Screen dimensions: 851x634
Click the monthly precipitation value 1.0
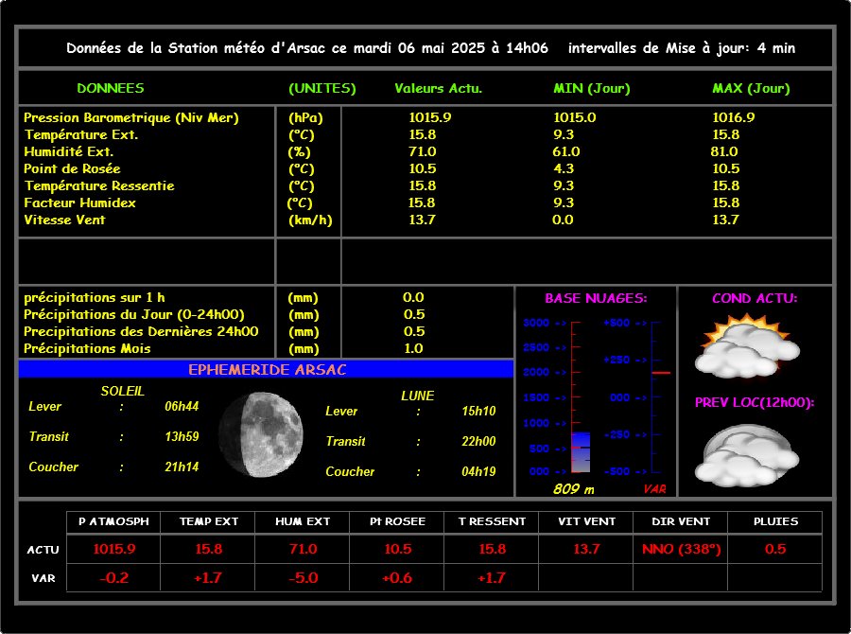[413, 349]
